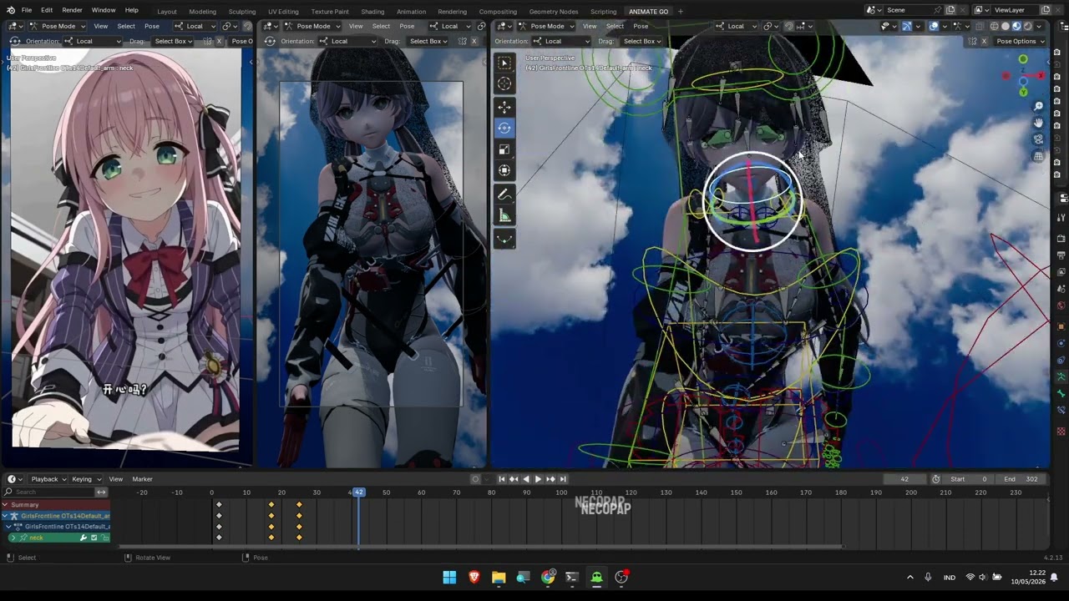Open Select Box drag dropdown in right viewport

(641, 41)
